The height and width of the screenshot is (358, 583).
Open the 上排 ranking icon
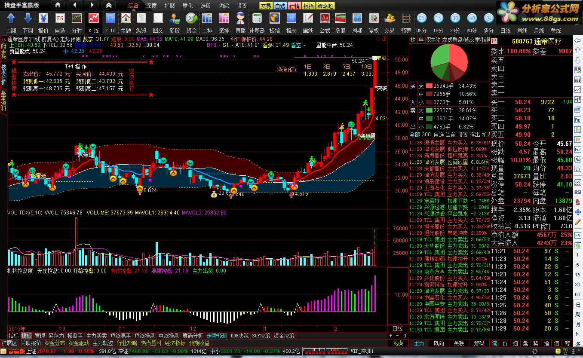(x=207, y=18)
